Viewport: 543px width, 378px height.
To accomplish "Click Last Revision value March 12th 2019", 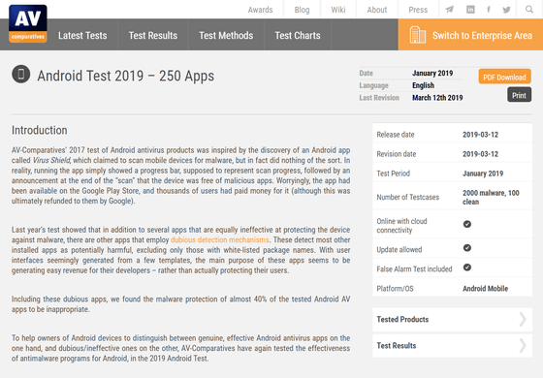I will pyautogui.click(x=437, y=98).
